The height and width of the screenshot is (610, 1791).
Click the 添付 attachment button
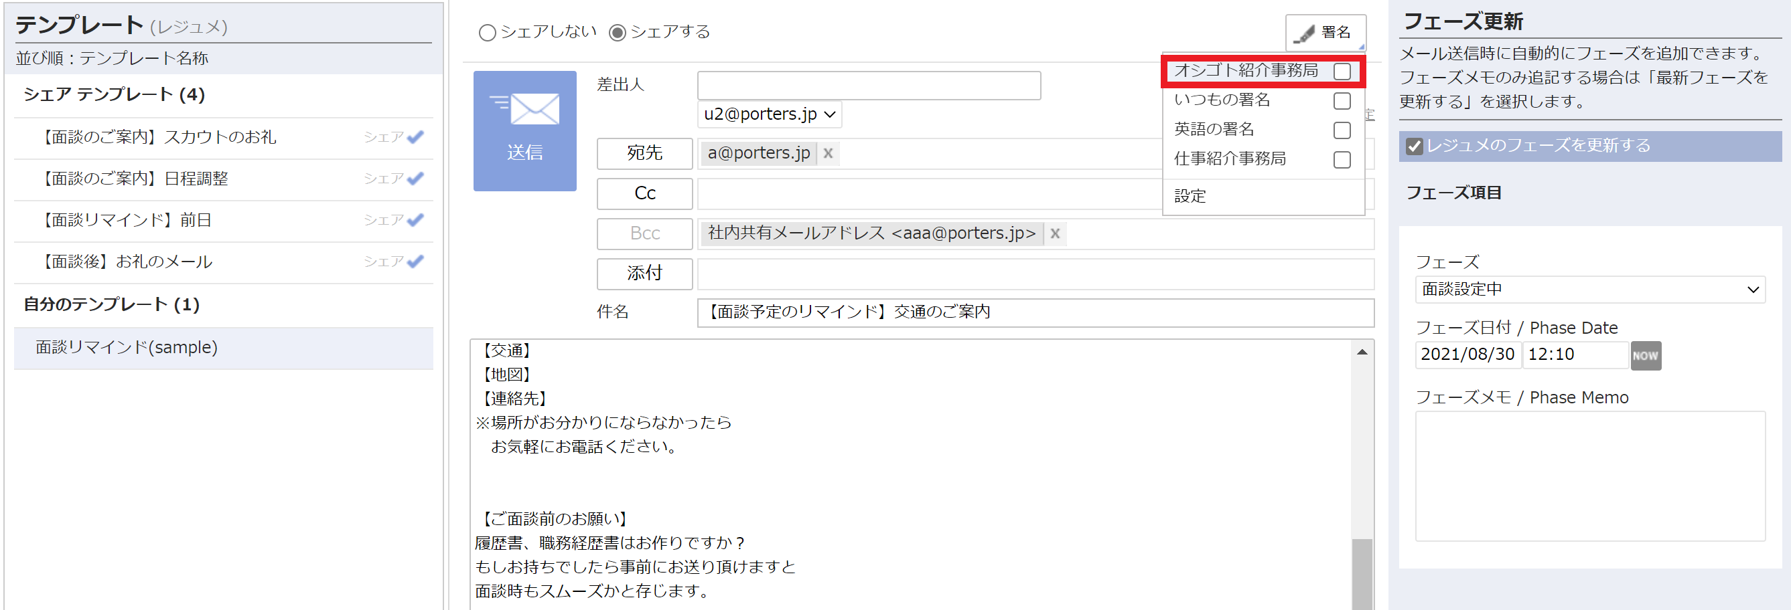tap(644, 274)
